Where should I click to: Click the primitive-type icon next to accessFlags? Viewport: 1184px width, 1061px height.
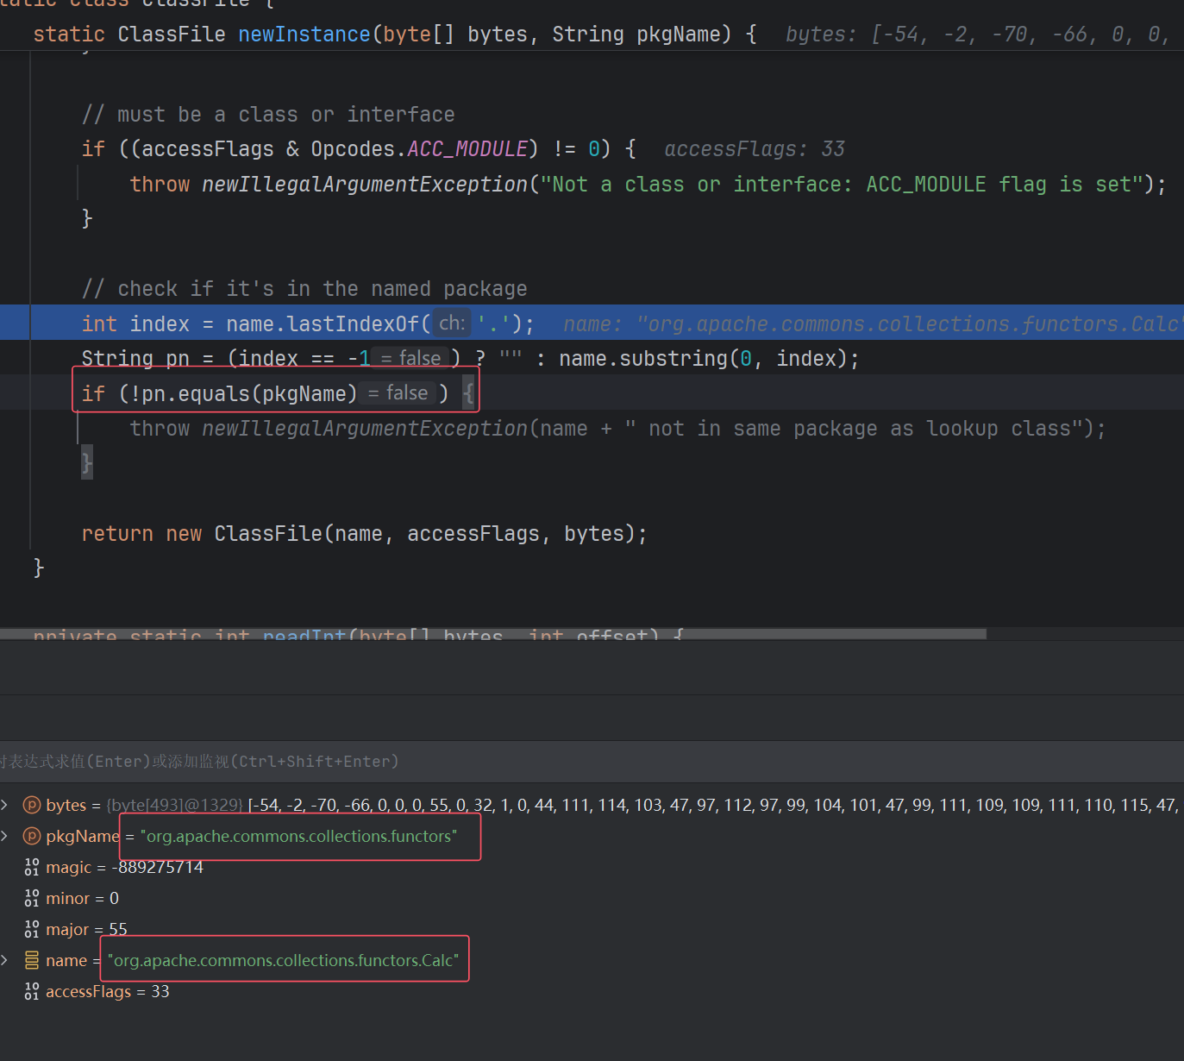(x=32, y=991)
